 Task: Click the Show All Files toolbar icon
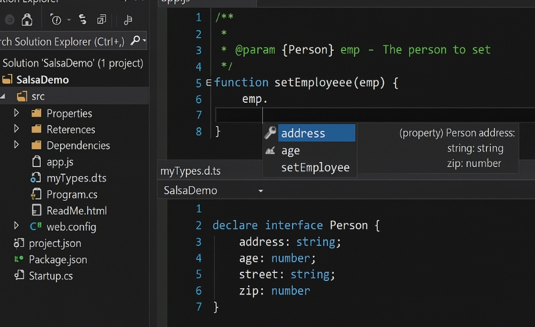128,20
